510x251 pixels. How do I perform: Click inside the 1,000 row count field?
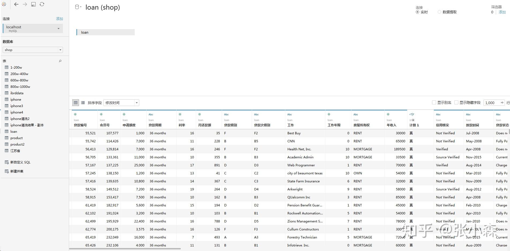(492, 103)
